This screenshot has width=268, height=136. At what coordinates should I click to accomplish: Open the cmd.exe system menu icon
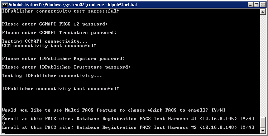click(5, 5)
